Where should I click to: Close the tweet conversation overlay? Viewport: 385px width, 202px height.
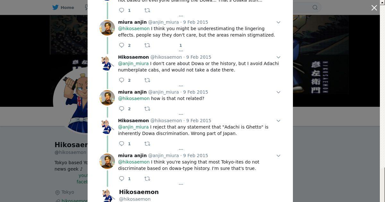374,8
